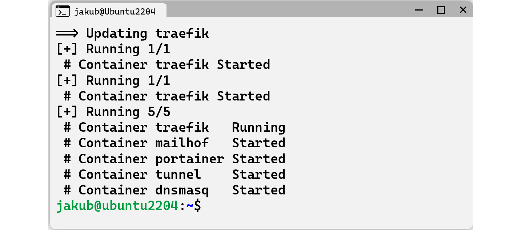522x230 pixels.
Task: Close the terminal window
Action: click(463, 10)
